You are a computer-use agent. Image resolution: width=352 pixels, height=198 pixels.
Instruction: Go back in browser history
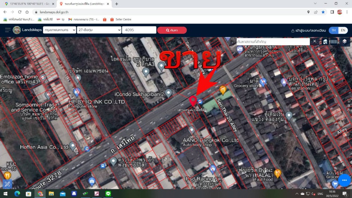(x=5, y=12)
